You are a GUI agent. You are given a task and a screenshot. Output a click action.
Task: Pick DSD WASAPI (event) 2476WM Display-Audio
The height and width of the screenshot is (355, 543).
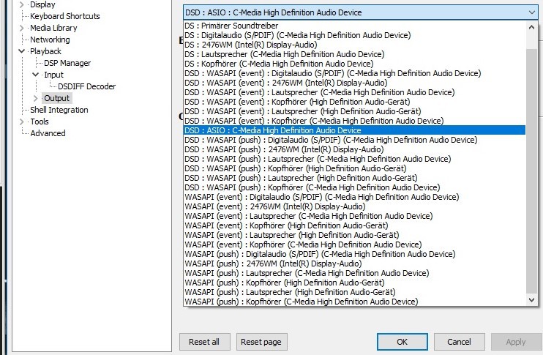(354, 83)
